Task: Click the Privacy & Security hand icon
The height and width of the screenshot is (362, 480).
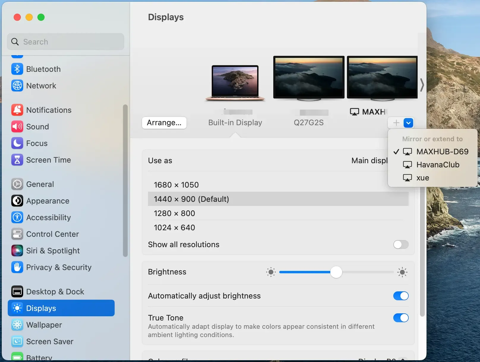Action: (x=17, y=267)
